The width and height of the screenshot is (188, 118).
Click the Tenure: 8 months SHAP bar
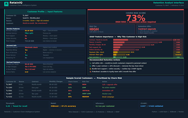click(x=135, y=42)
